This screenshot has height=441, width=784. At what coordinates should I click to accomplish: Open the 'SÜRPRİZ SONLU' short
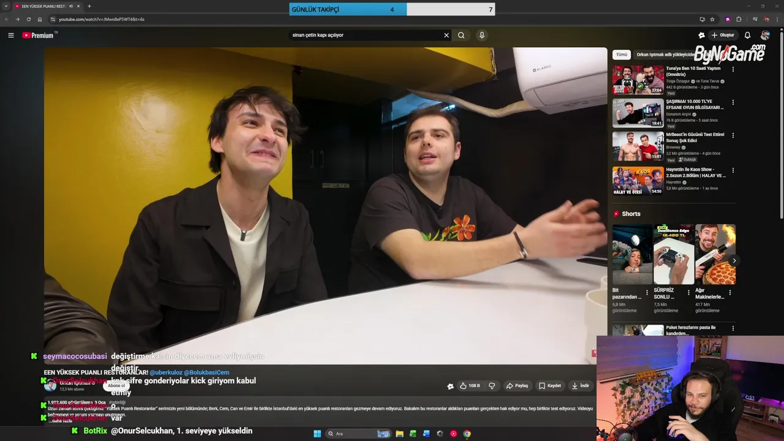(x=674, y=254)
